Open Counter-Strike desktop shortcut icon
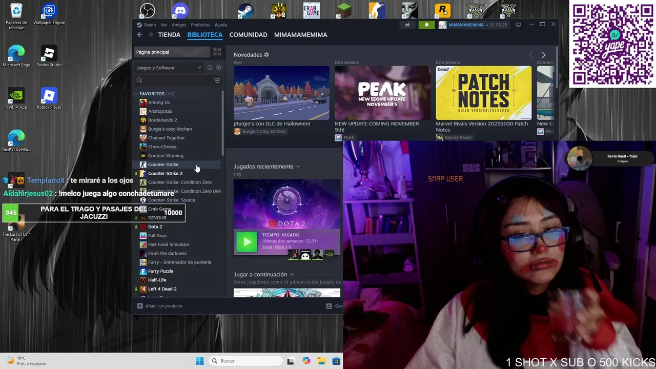Image resolution: width=656 pixels, height=369 pixels. pos(377,10)
